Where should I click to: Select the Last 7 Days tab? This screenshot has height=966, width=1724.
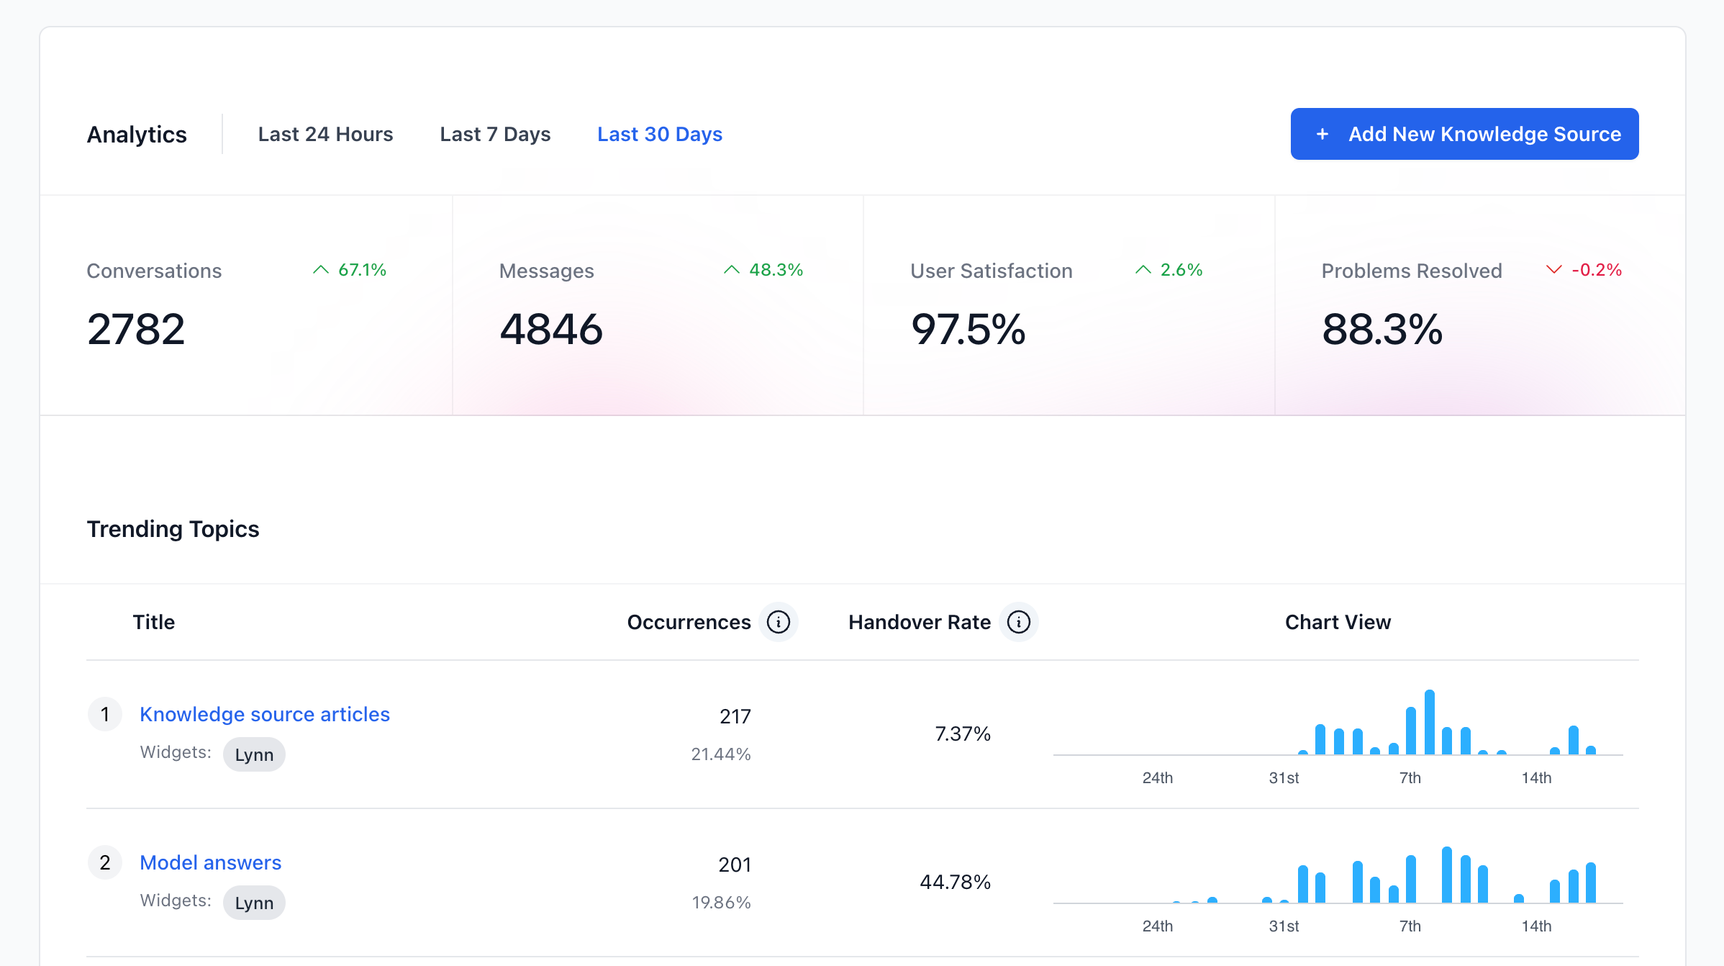point(495,135)
